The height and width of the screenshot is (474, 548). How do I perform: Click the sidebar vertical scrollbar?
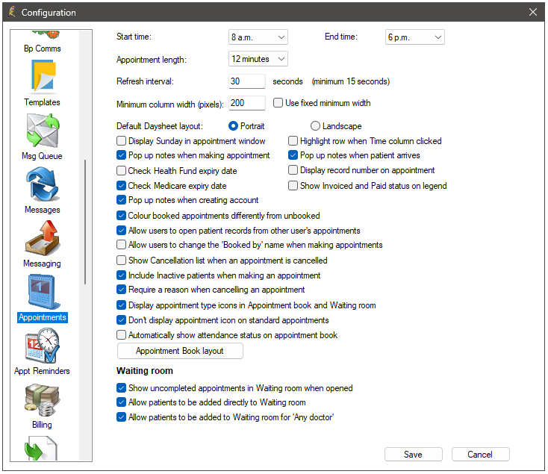86,224
